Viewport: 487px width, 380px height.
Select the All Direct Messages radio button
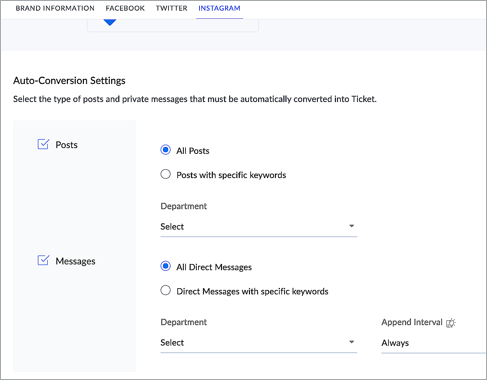(x=166, y=266)
